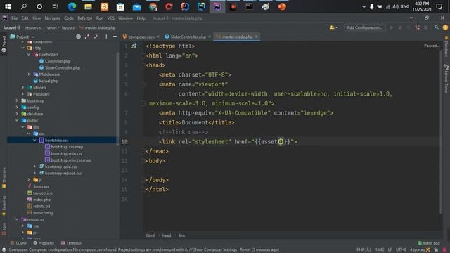Expand the Middleware folder
The image size is (450, 253).
tap(29, 74)
